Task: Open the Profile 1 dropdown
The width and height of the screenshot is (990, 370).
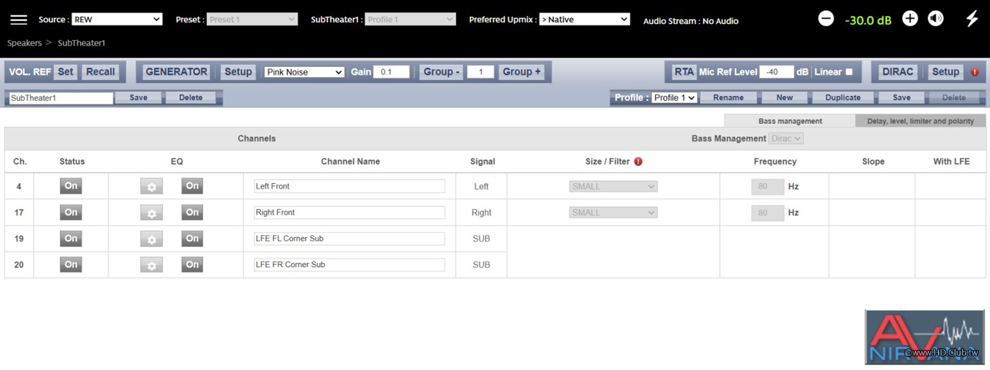Action: click(x=674, y=97)
